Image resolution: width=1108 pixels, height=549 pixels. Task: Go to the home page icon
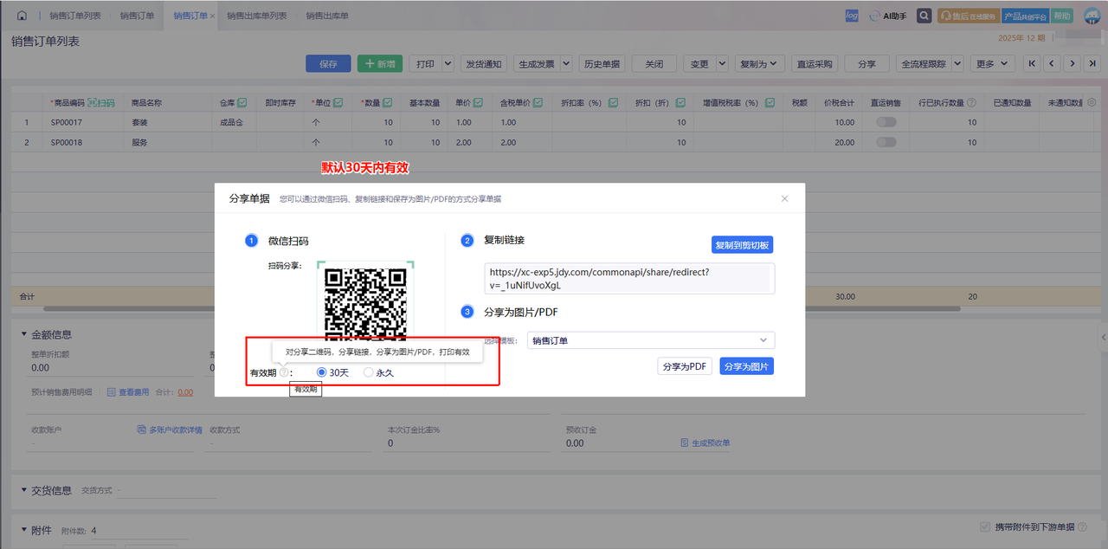pyautogui.click(x=22, y=16)
